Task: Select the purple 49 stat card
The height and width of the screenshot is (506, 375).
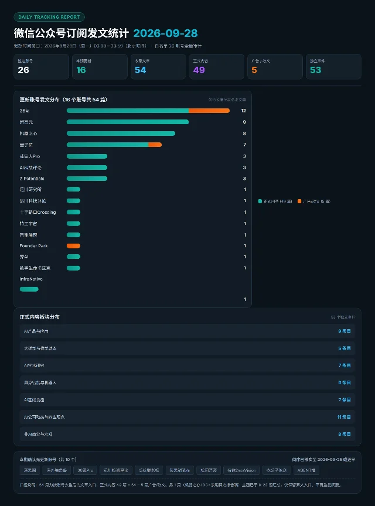Action: pos(217,67)
